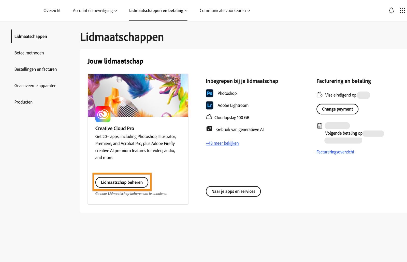This screenshot has height=262, width=407.
Task: Click the Change payment button
Action: [x=337, y=109]
